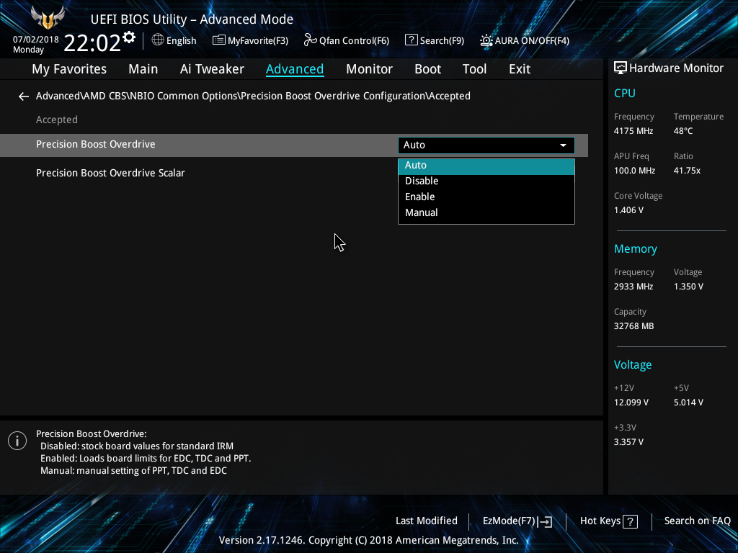Click the TUF logo emblem
The image size is (738, 553).
coord(48,17)
